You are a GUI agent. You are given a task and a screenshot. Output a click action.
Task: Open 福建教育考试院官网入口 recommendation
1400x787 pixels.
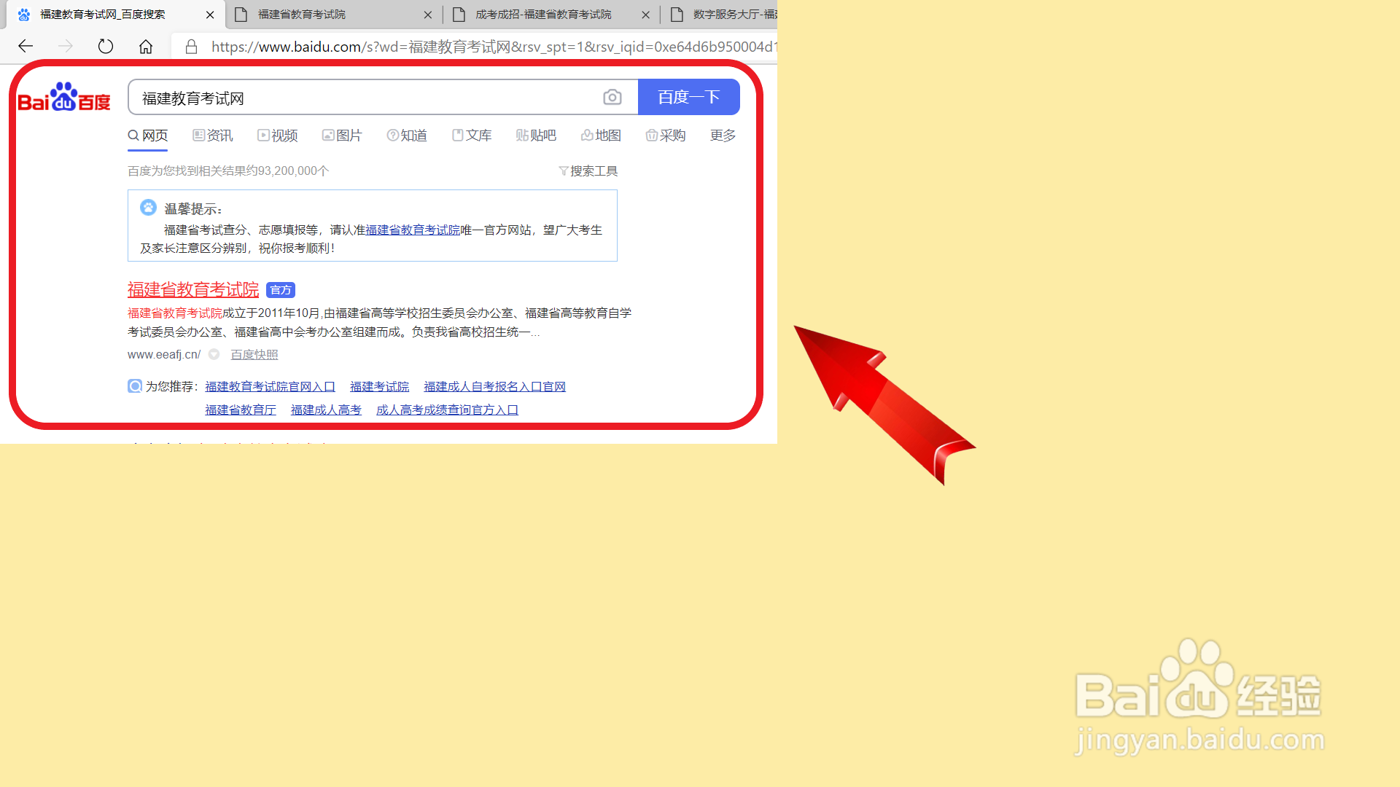pos(271,387)
